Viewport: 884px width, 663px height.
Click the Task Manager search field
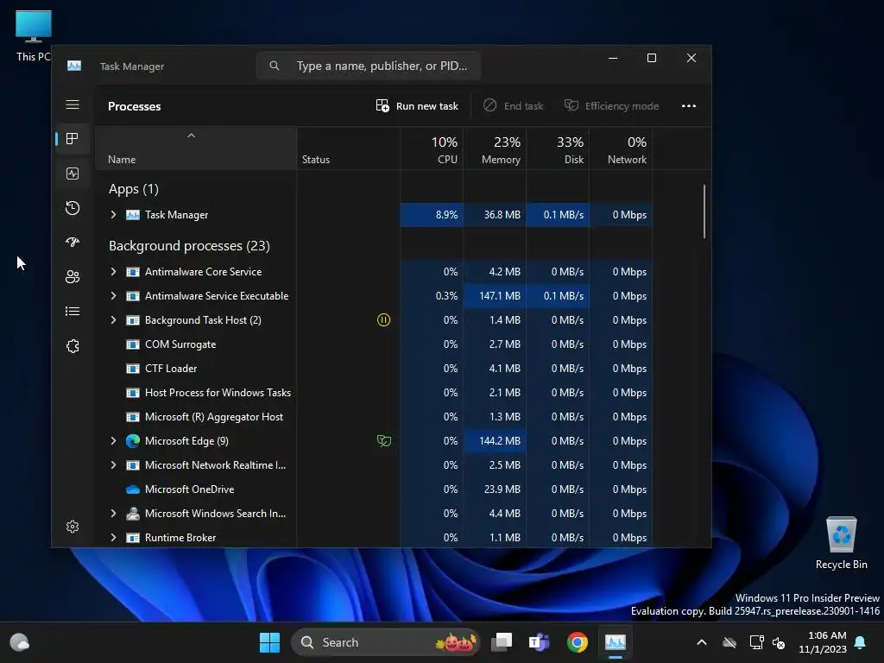point(369,66)
